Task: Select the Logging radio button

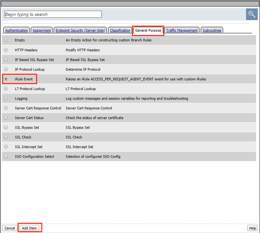Action: point(6,98)
